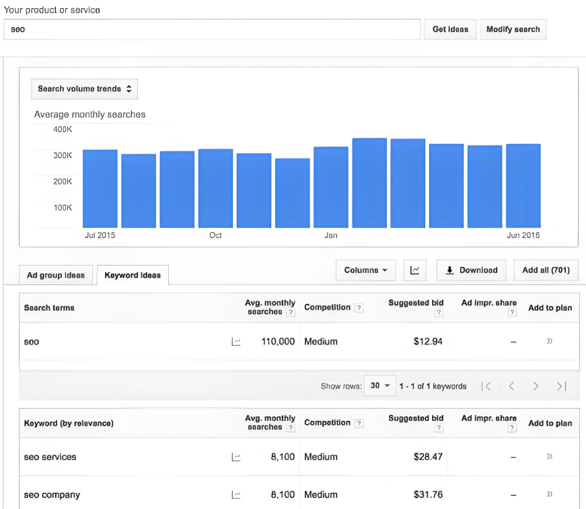586x509 pixels.
Task: Jump to first page arrow
Action: [486, 386]
